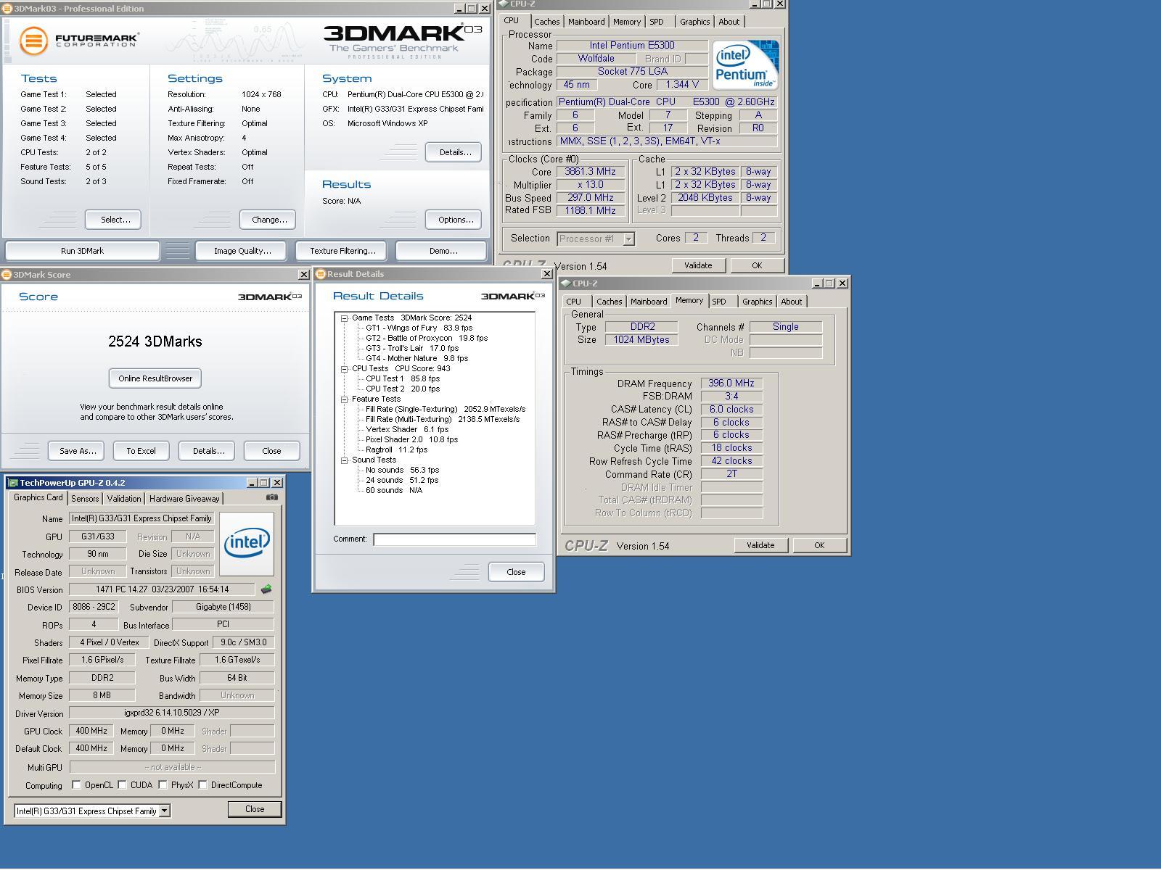Open the SPD tab in CPU-Z Memory window
Screen dimensions: 1161x870
(x=719, y=302)
